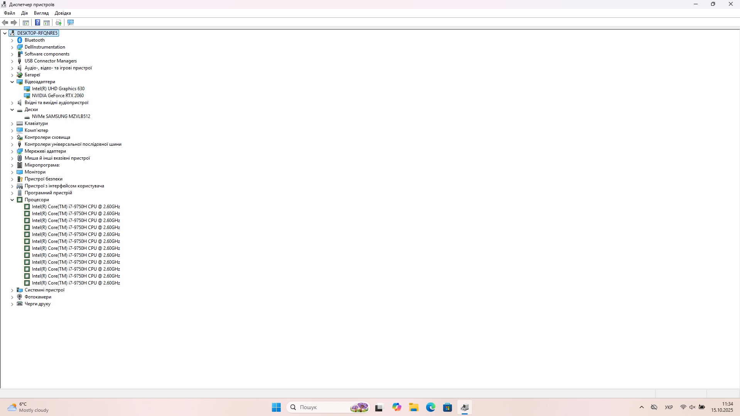This screenshot has width=740, height=416.
Task: Open the Дія menu
Action: tap(24, 13)
